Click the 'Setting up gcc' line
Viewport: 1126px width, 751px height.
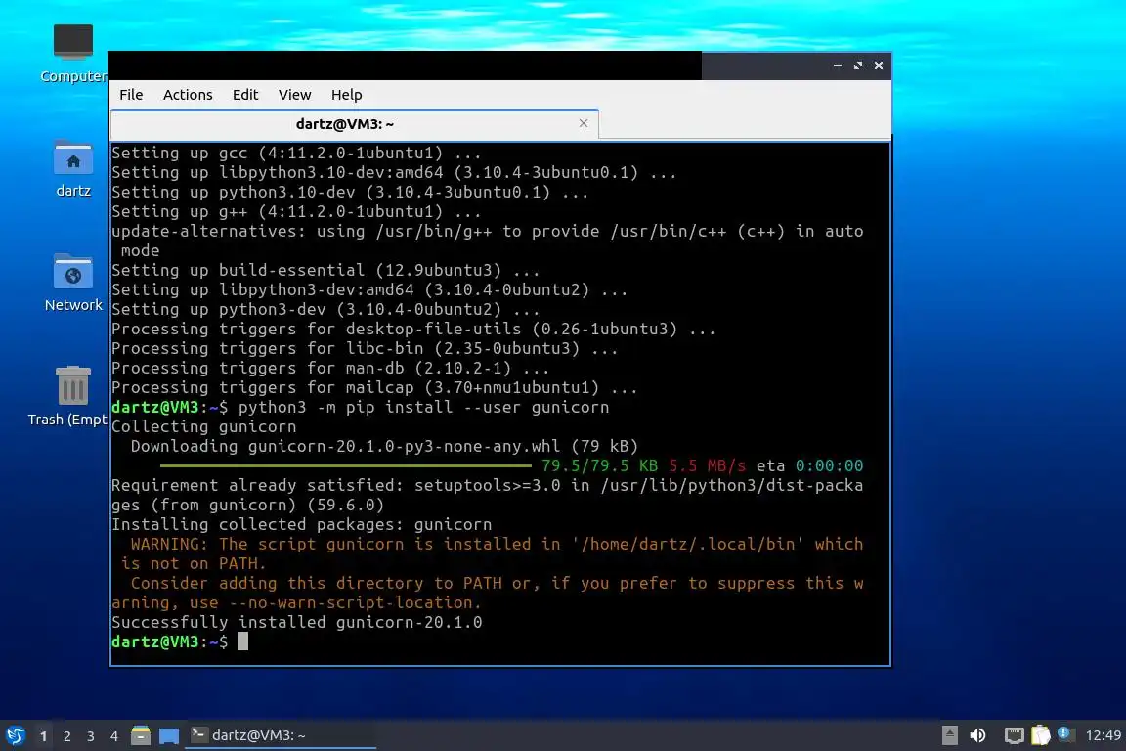(296, 154)
